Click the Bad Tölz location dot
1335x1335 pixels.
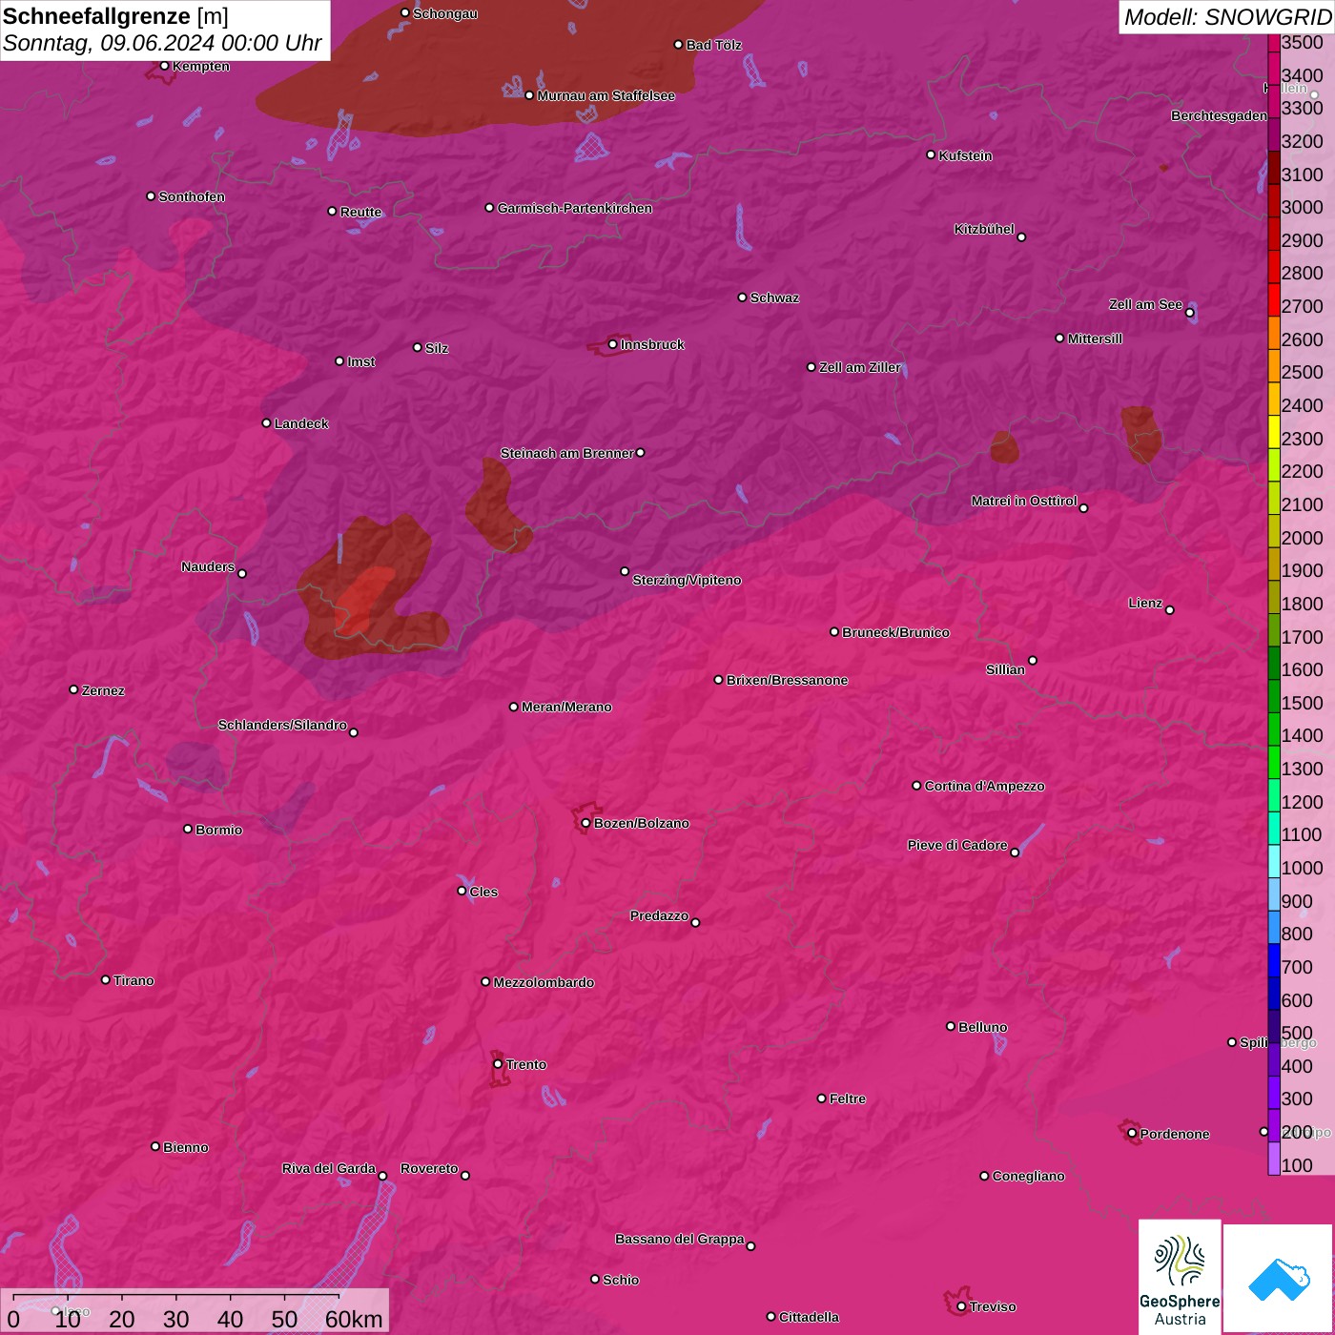click(x=678, y=45)
